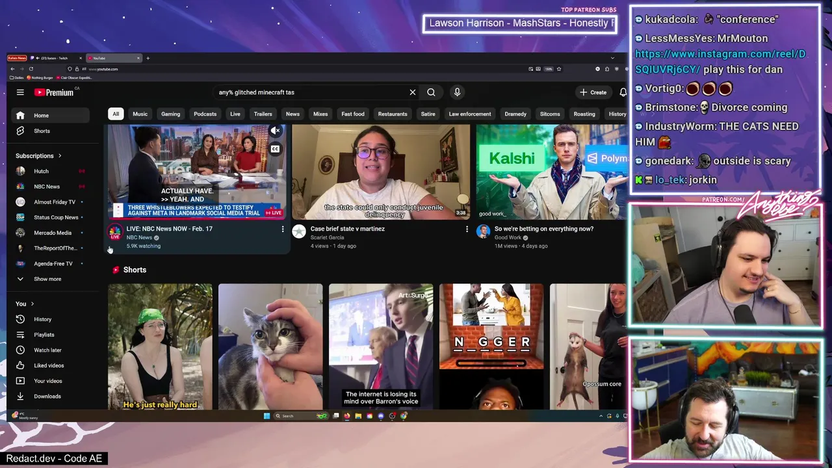Viewport: 832px width, 468px height.
Task: Open Instagram reel link in chat
Action: tap(720, 62)
